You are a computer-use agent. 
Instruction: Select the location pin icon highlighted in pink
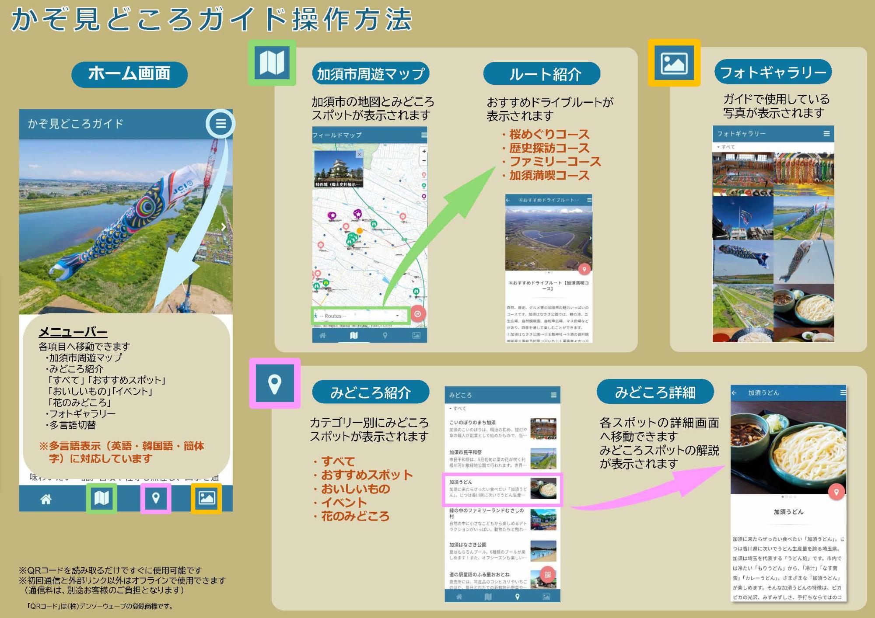tap(156, 498)
